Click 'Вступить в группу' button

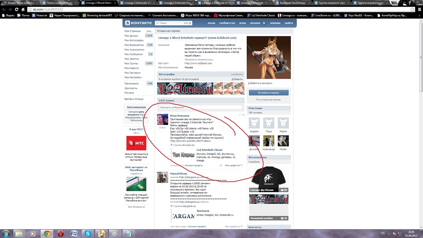pyautogui.click(x=269, y=93)
